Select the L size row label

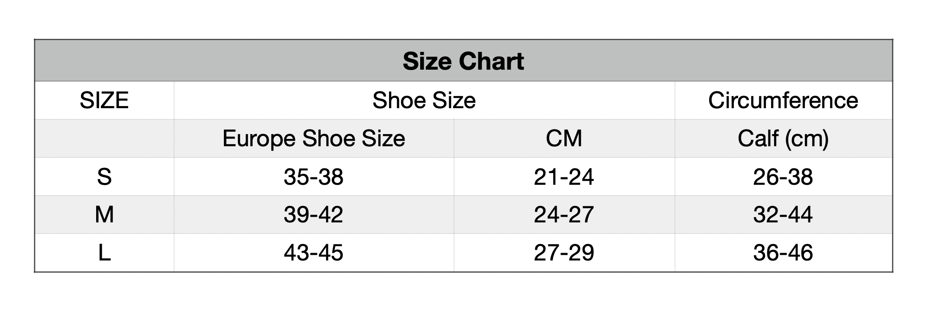[104, 253]
